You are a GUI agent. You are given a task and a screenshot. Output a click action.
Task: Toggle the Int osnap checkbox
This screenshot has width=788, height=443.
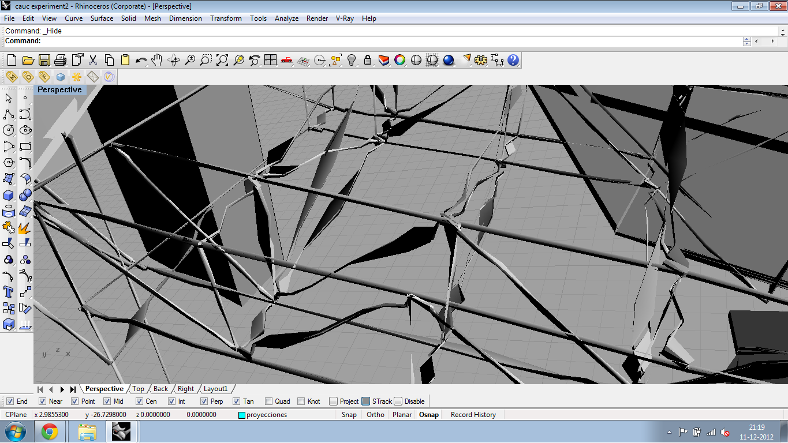(171, 401)
